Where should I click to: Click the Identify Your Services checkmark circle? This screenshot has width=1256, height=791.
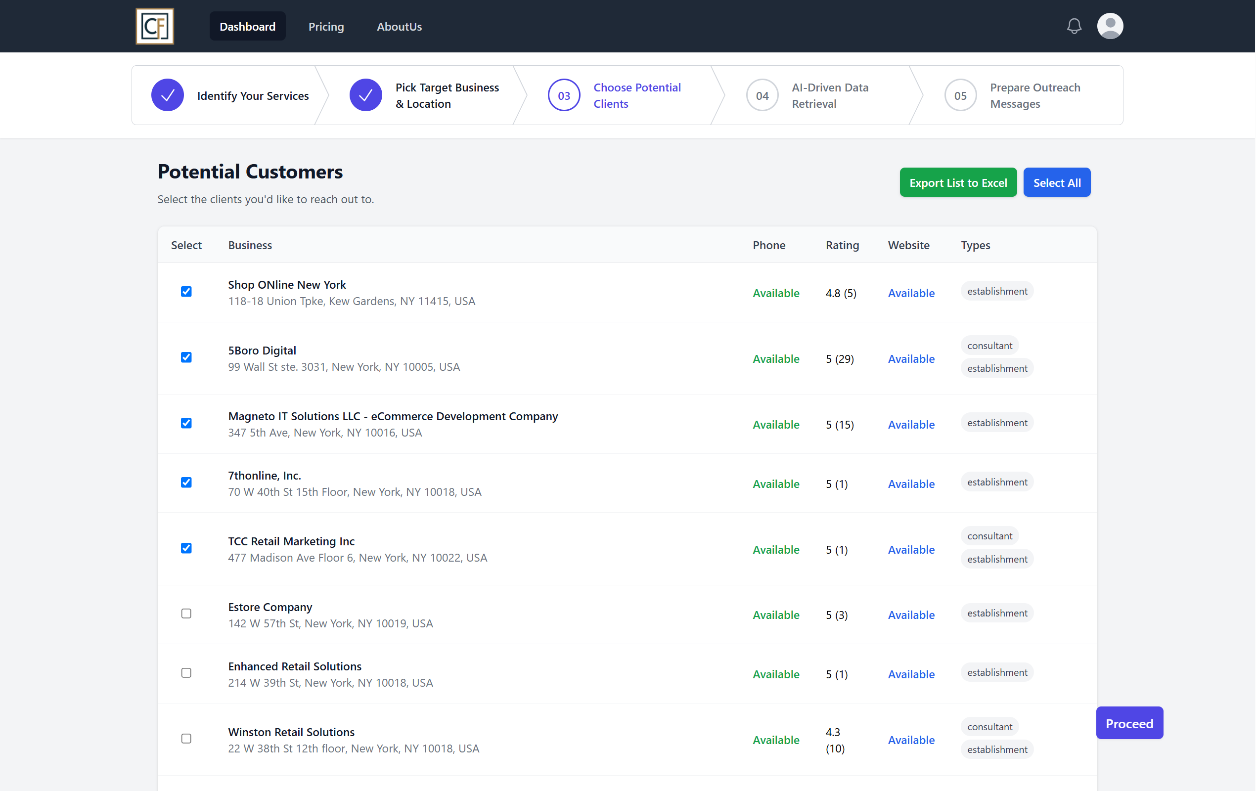pyautogui.click(x=168, y=95)
